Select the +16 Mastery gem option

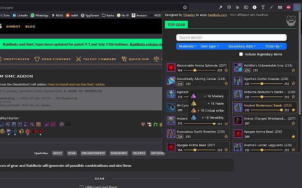point(208,96)
